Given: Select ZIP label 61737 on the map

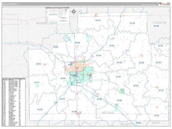Looking at the screenshot, I should pyautogui.click(x=118, y=77).
